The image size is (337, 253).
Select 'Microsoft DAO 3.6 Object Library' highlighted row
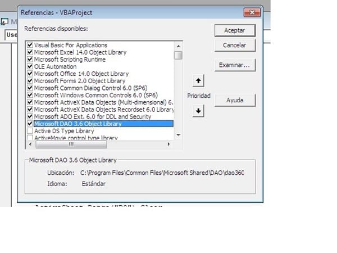[x=103, y=124]
